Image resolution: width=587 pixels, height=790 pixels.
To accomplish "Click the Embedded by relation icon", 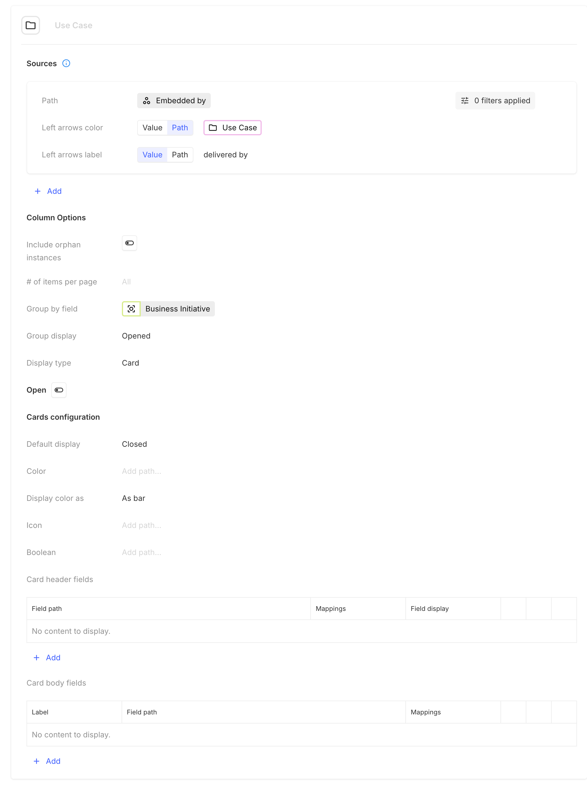I will [x=146, y=101].
